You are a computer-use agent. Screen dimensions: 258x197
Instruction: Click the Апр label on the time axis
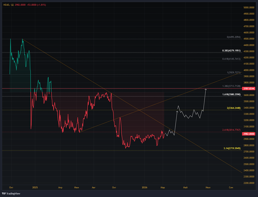(x=60, y=187)
